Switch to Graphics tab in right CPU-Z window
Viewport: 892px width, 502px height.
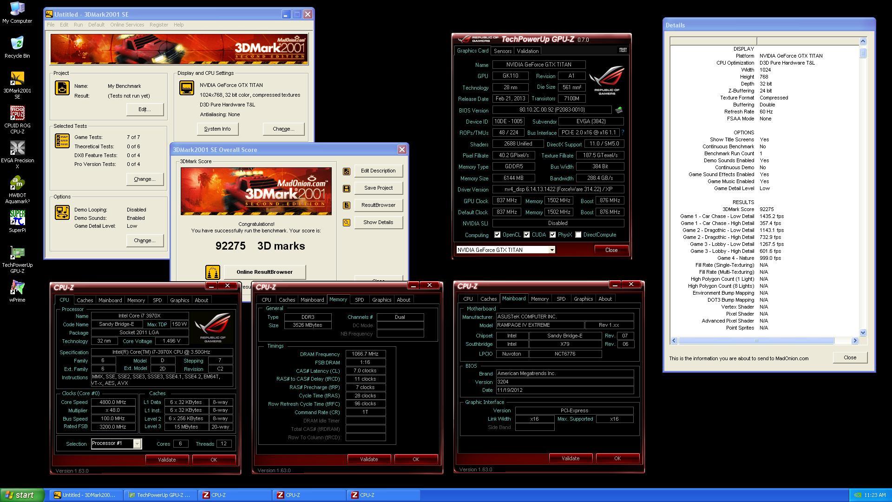(x=583, y=299)
